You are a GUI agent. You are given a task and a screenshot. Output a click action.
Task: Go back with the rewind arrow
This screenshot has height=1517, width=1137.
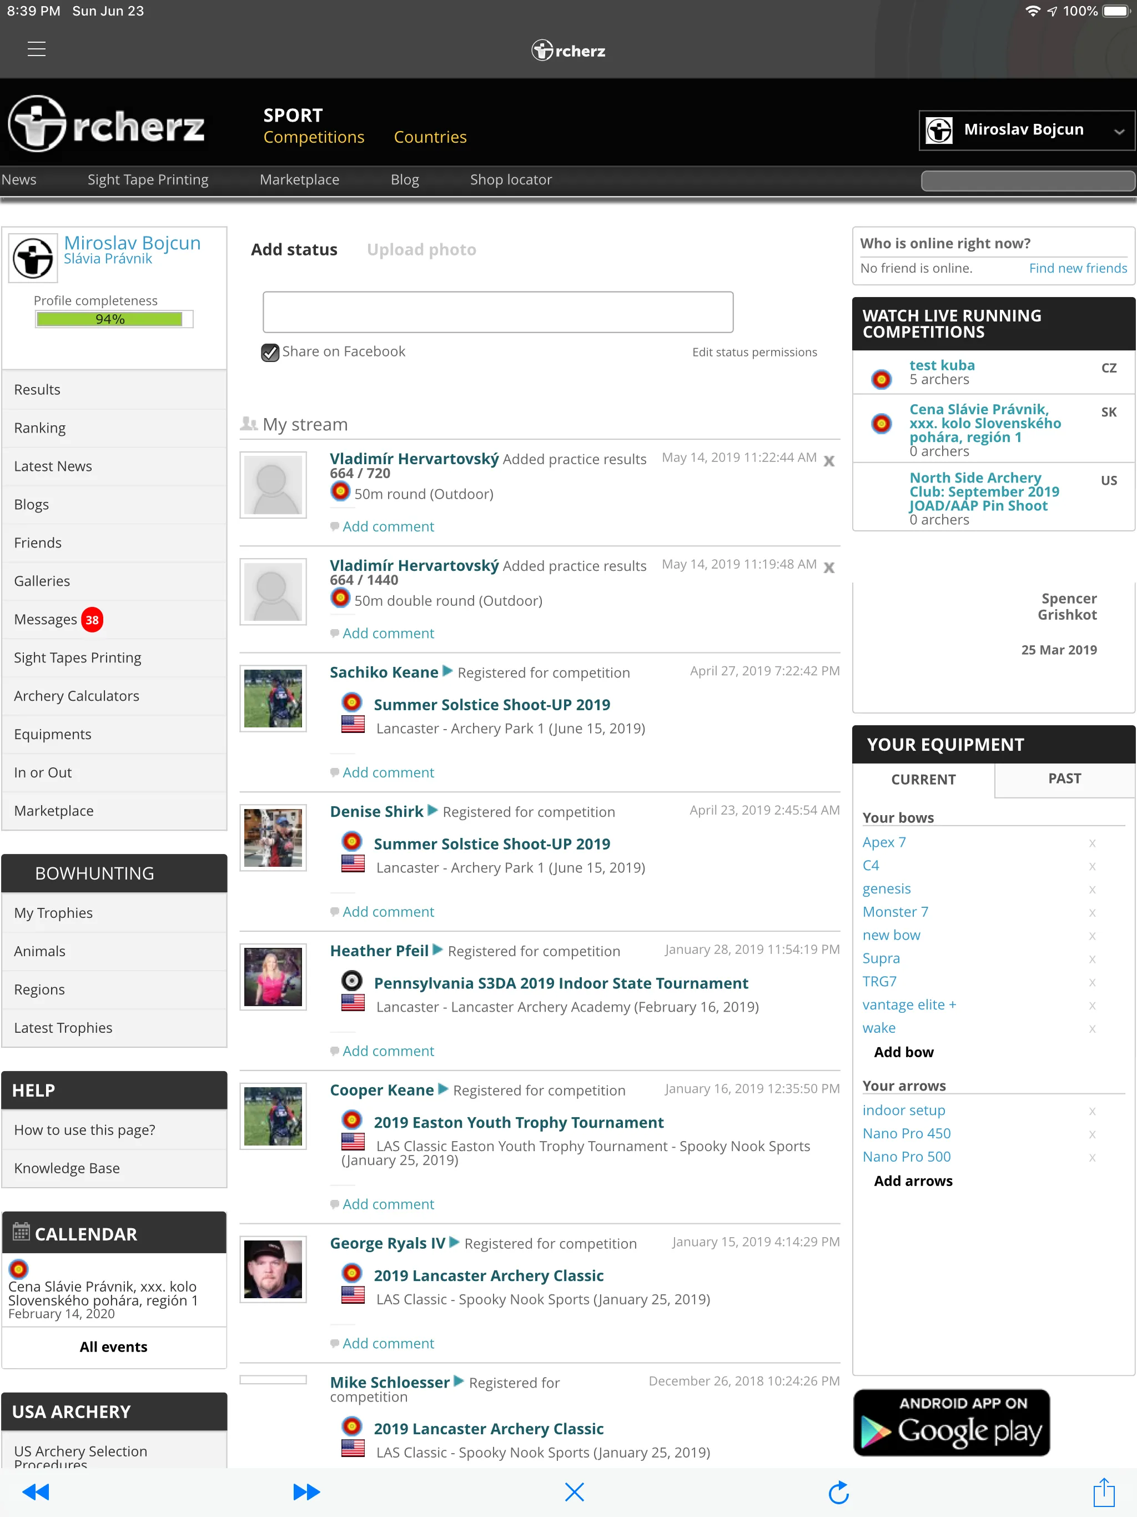[36, 1491]
